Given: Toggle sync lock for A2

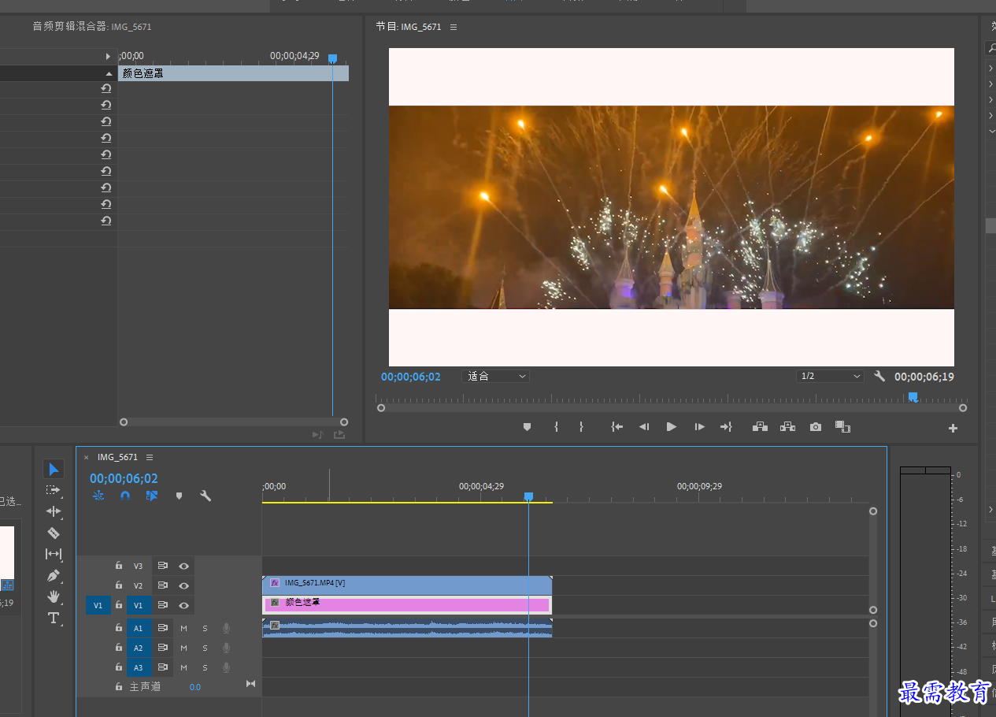Looking at the screenshot, I should pyautogui.click(x=163, y=648).
